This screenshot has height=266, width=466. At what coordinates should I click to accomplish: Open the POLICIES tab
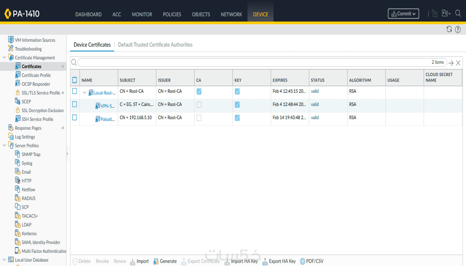172,14
